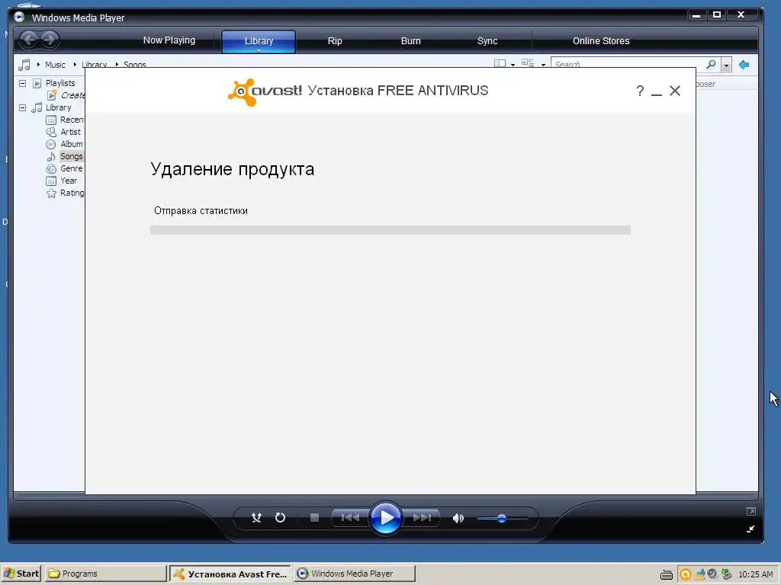Collapse the Library tree node
This screenshot has height=585, width=781.
[22, 107]
